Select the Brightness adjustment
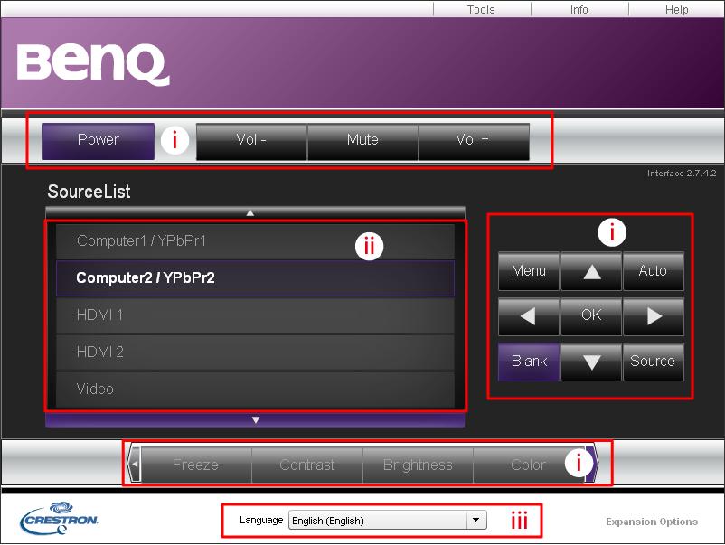Viewport: 725px width, 545px height. [418, 465]
